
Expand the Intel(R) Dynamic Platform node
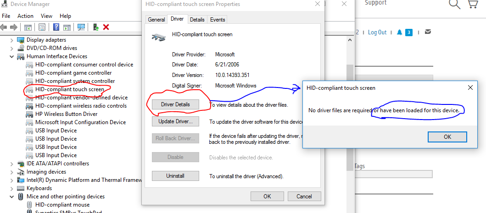(x=12, y=180)
